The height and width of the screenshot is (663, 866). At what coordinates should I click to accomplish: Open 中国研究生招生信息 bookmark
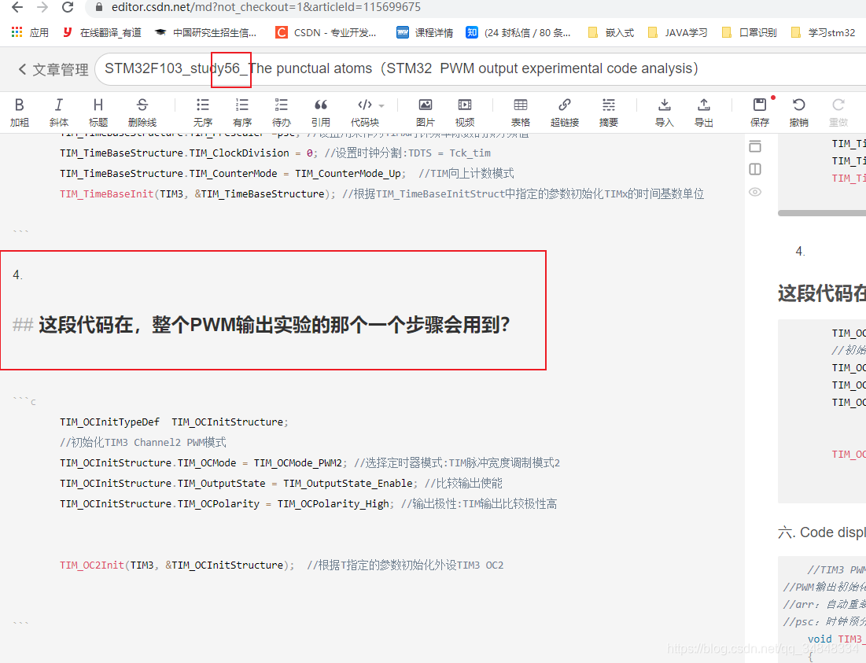click(205, 32)
